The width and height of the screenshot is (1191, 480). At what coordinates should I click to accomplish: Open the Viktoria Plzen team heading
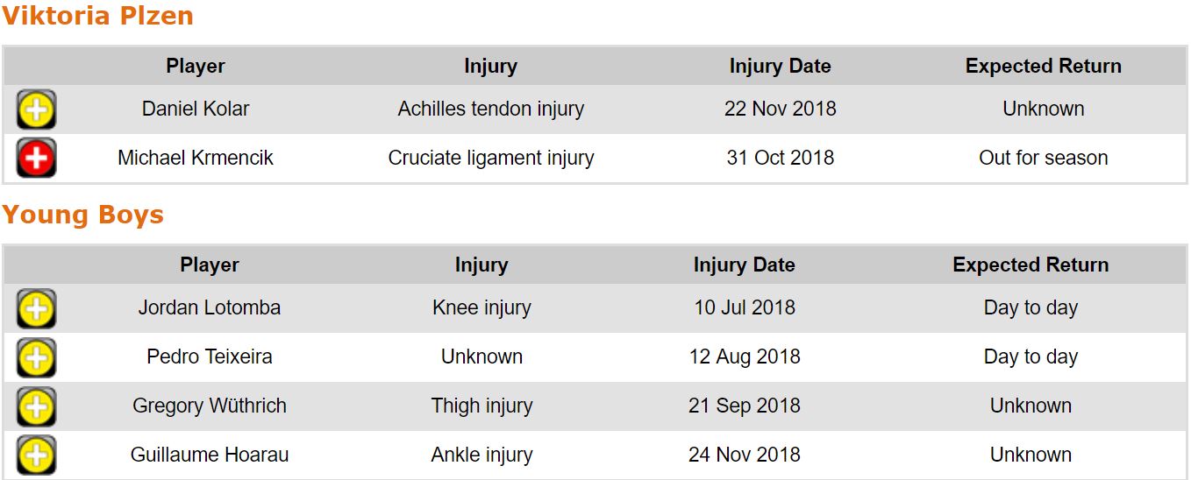tap(97, 17)
